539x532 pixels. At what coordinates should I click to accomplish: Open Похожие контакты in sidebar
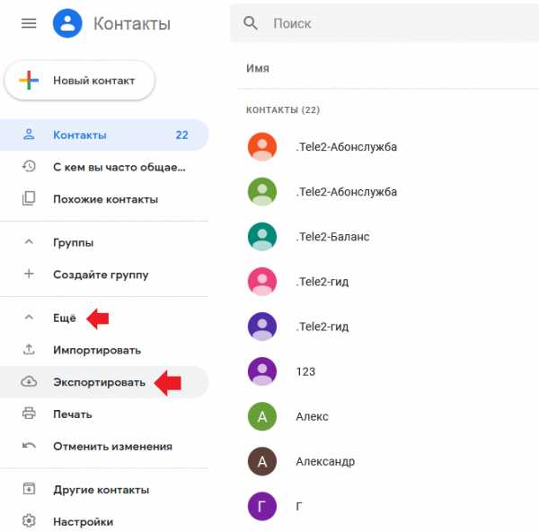[104, 199]
